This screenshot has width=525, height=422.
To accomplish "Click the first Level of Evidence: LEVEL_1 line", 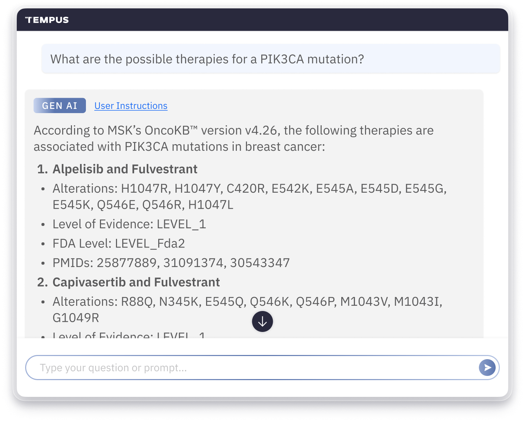I will pyautogui.click(x=129, y=224).
